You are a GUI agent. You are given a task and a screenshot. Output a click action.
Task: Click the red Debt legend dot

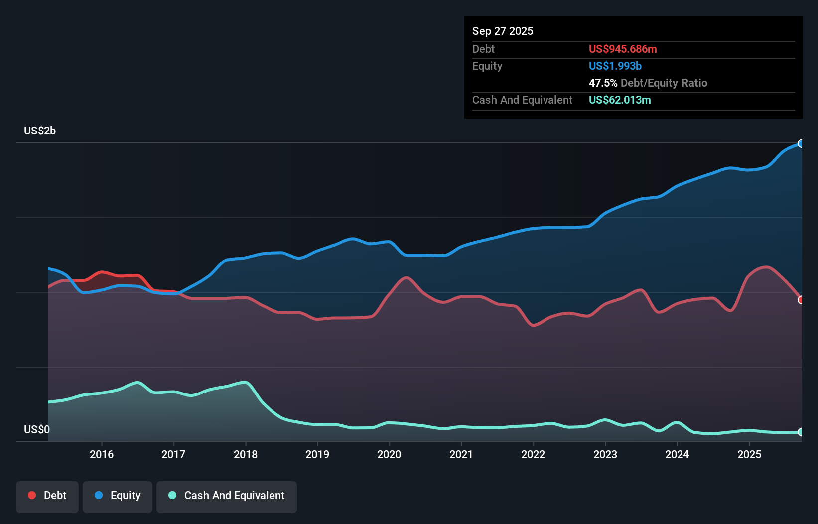pyautogui.click(x=32, y=495)
